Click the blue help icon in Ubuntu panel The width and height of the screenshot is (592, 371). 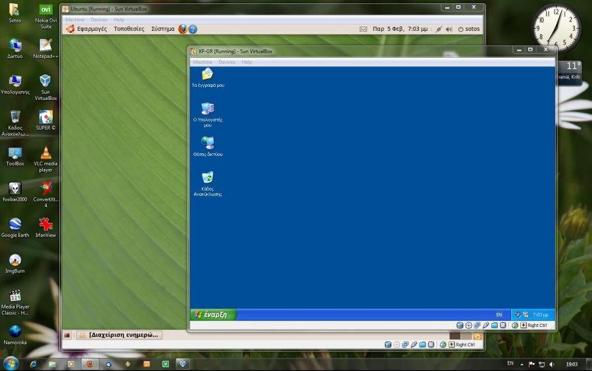coord(193,29)
